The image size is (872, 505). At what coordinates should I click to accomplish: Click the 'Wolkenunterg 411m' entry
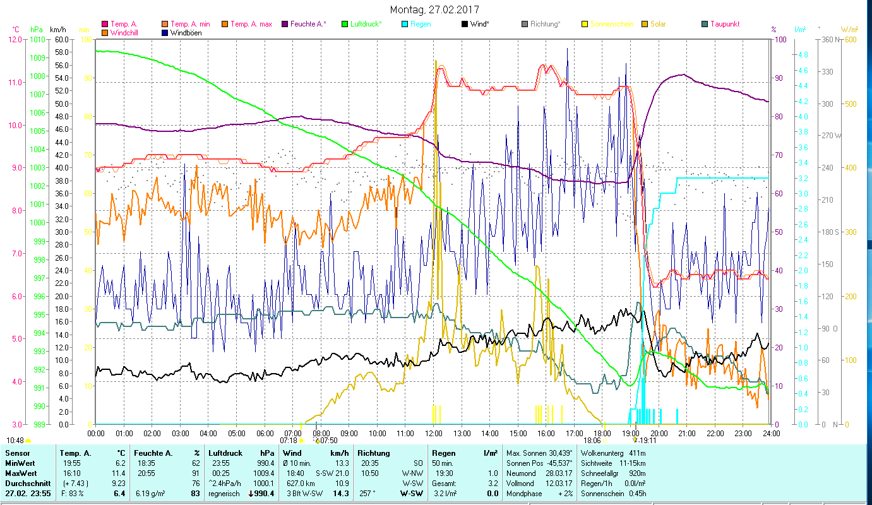[613, 453]
